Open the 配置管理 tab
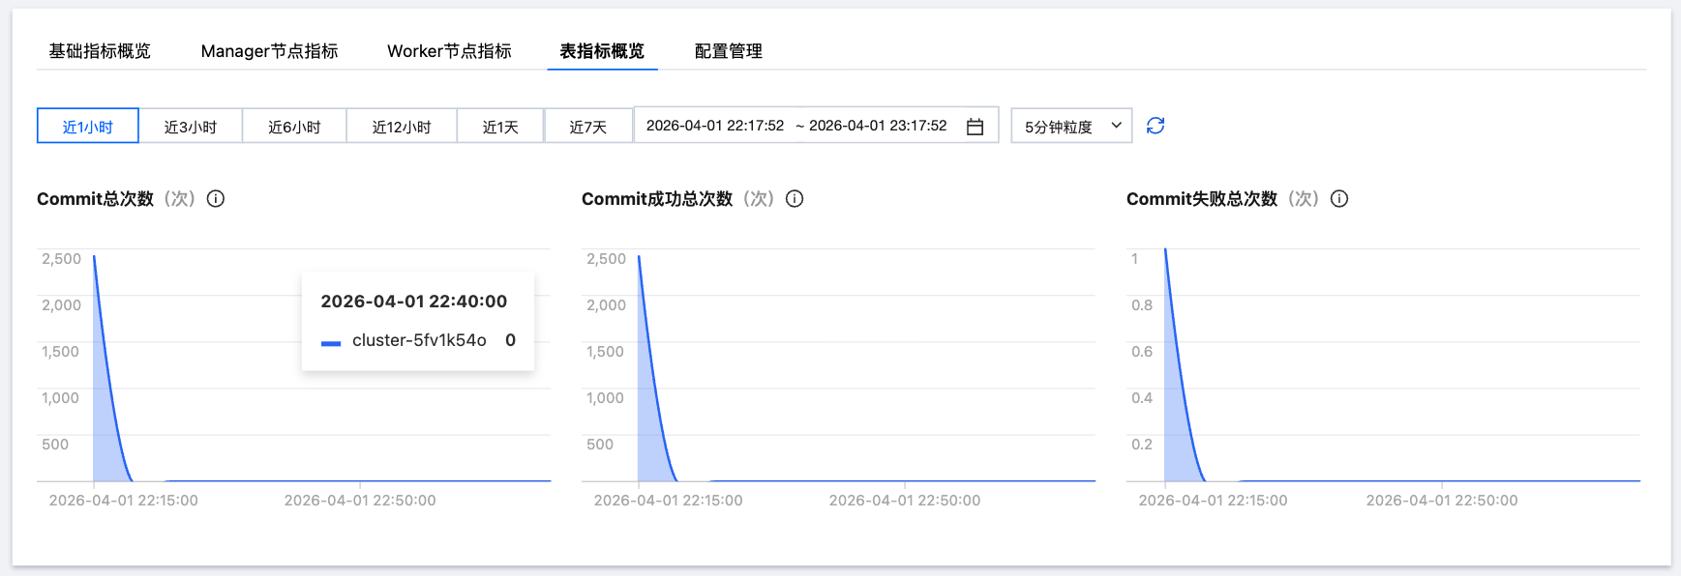Image resolution: width=1681 pixels, height=576 pixels. [x=729, y=51]
